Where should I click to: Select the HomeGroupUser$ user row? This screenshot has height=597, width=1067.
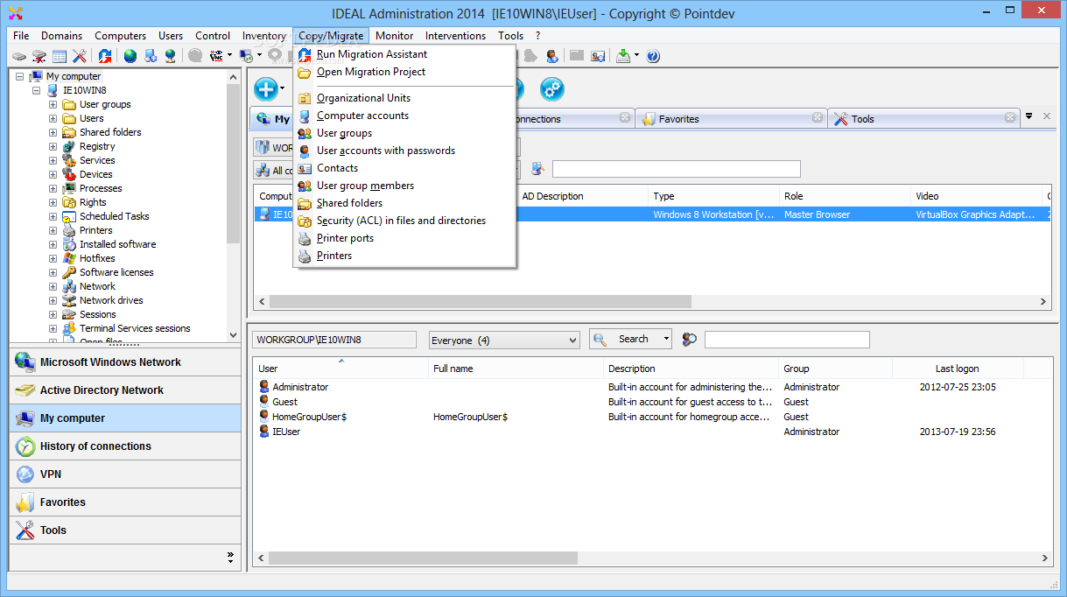651,417
